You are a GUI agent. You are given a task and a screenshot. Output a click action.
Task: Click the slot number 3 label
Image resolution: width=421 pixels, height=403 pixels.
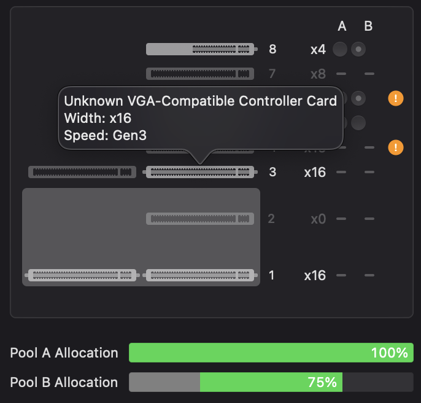272,172
